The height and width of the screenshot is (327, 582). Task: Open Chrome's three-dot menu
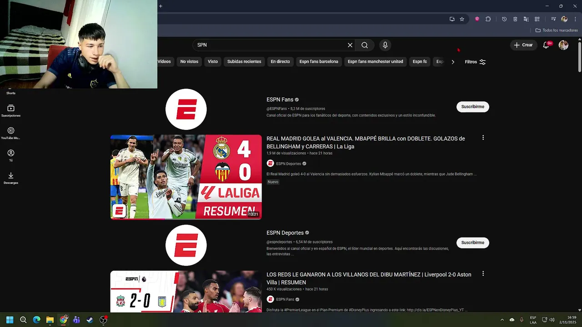(x=575, y=19)
